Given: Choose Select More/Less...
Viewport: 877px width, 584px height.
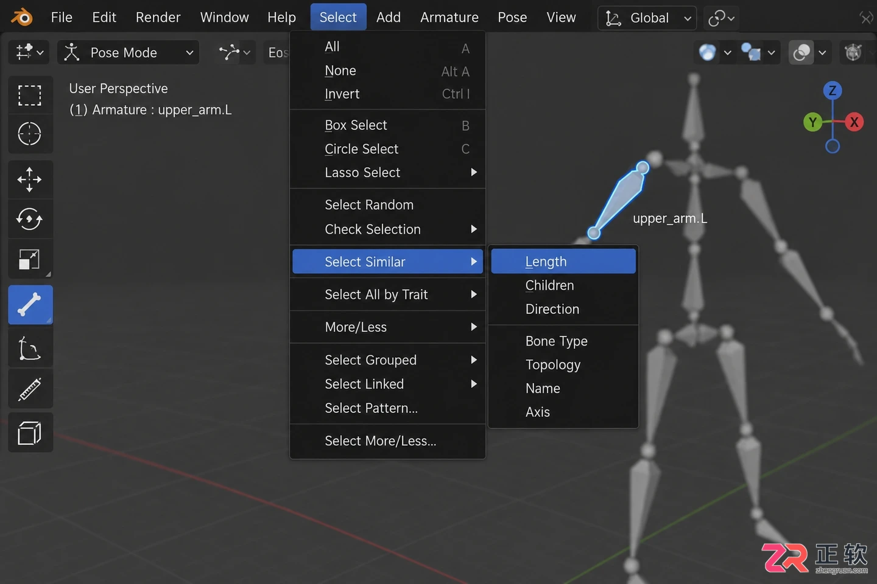Looking at the screenshot, I should point(388,441).
